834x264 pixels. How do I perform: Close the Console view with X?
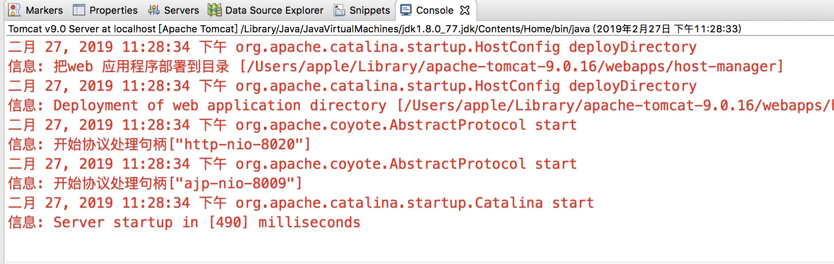(x=464, y=10)
